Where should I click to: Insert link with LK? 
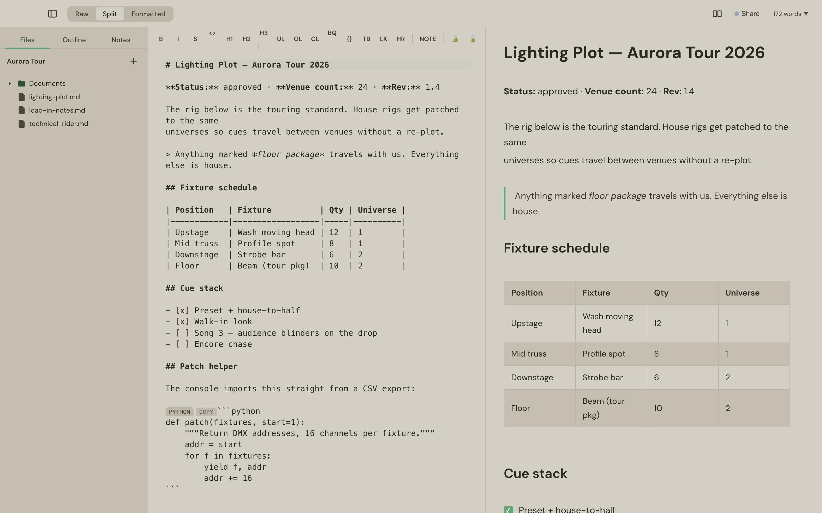384,39
